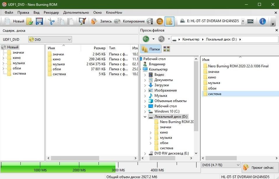The image size is (279, 179).
Task: Open the recorder drive selection dropdown
Action: pyautogui.click(x=243, y=21)
